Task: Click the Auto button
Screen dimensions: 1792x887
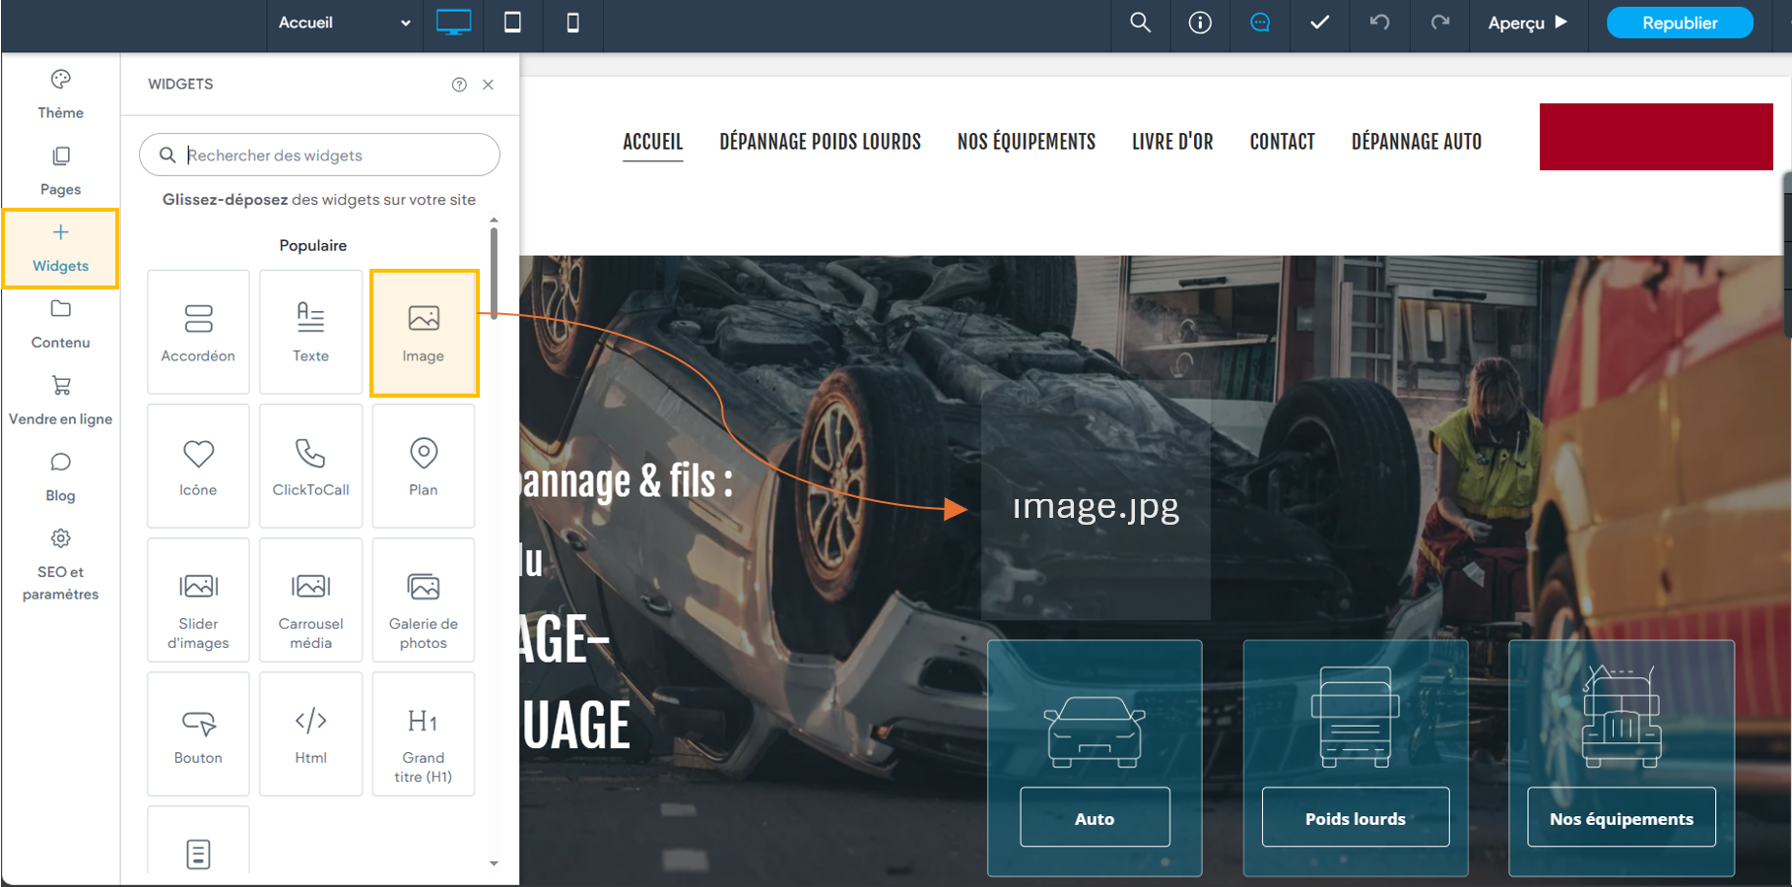Action: point(1095,817)
